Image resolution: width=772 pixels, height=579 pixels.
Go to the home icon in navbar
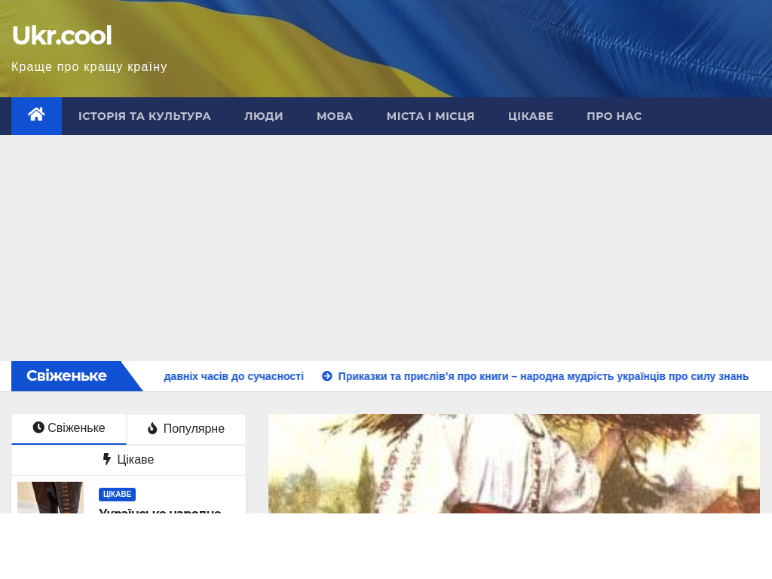click(x=36, y=115)
